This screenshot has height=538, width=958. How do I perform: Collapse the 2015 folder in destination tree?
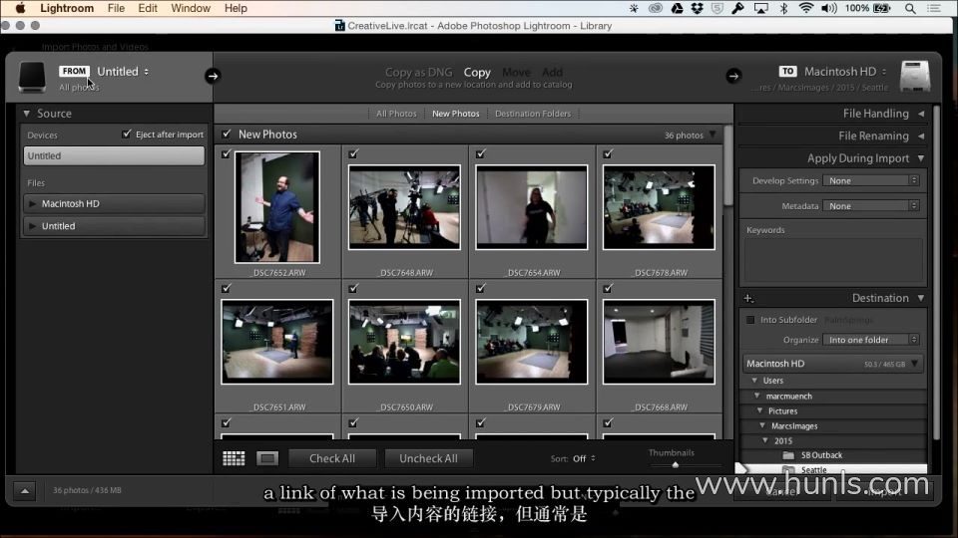pos(765,440)
